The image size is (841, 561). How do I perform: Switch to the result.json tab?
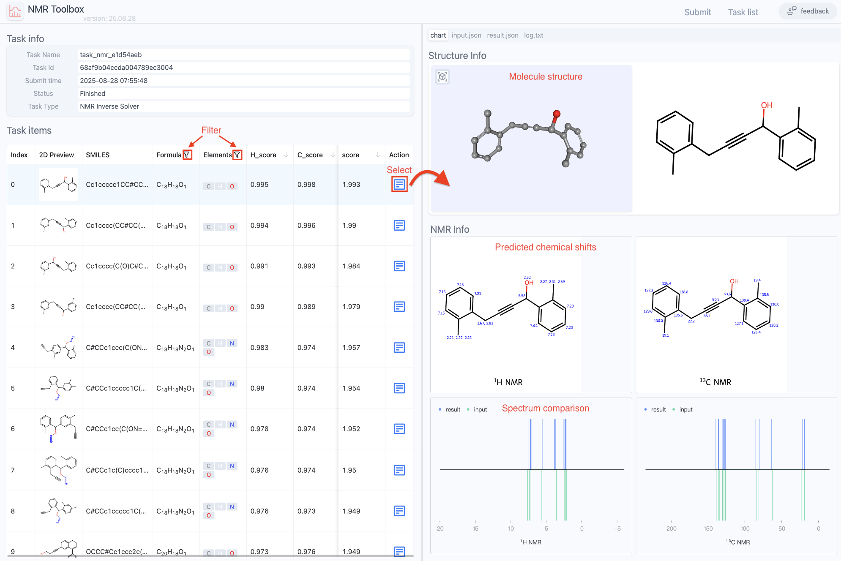point(502,35)
